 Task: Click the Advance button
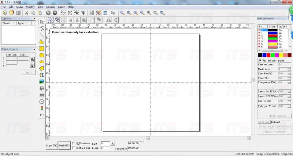(283, 116)
